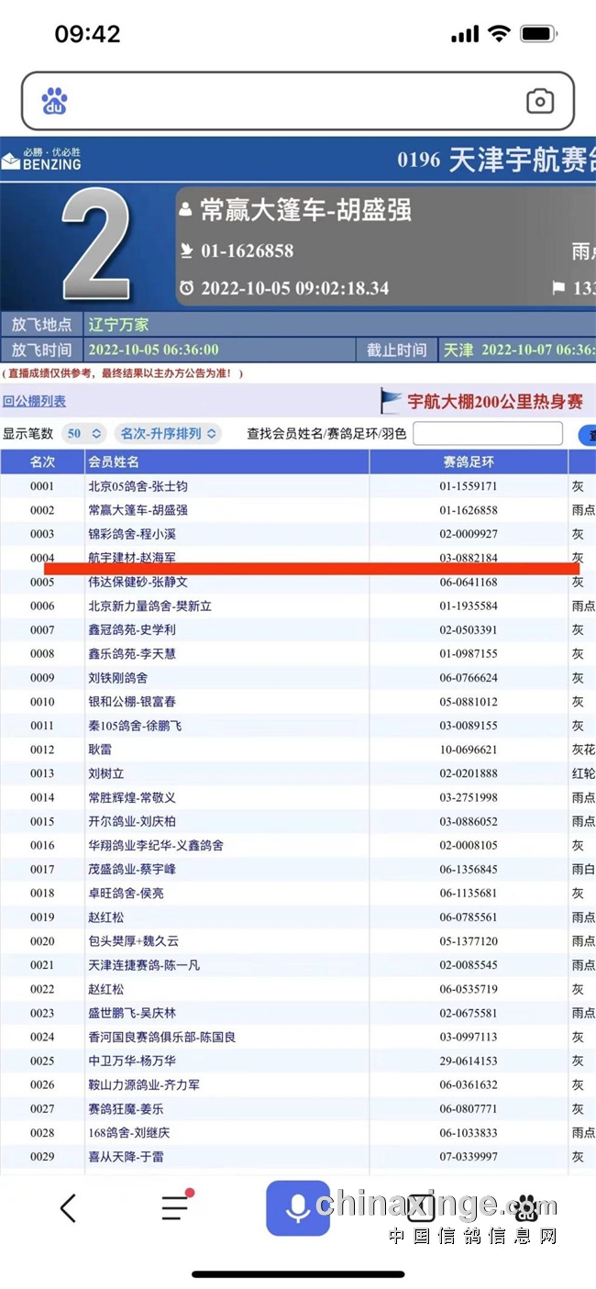596x1289 pixels.
Task: Click the 会员姓名 column header
Action: coord(114,461)
